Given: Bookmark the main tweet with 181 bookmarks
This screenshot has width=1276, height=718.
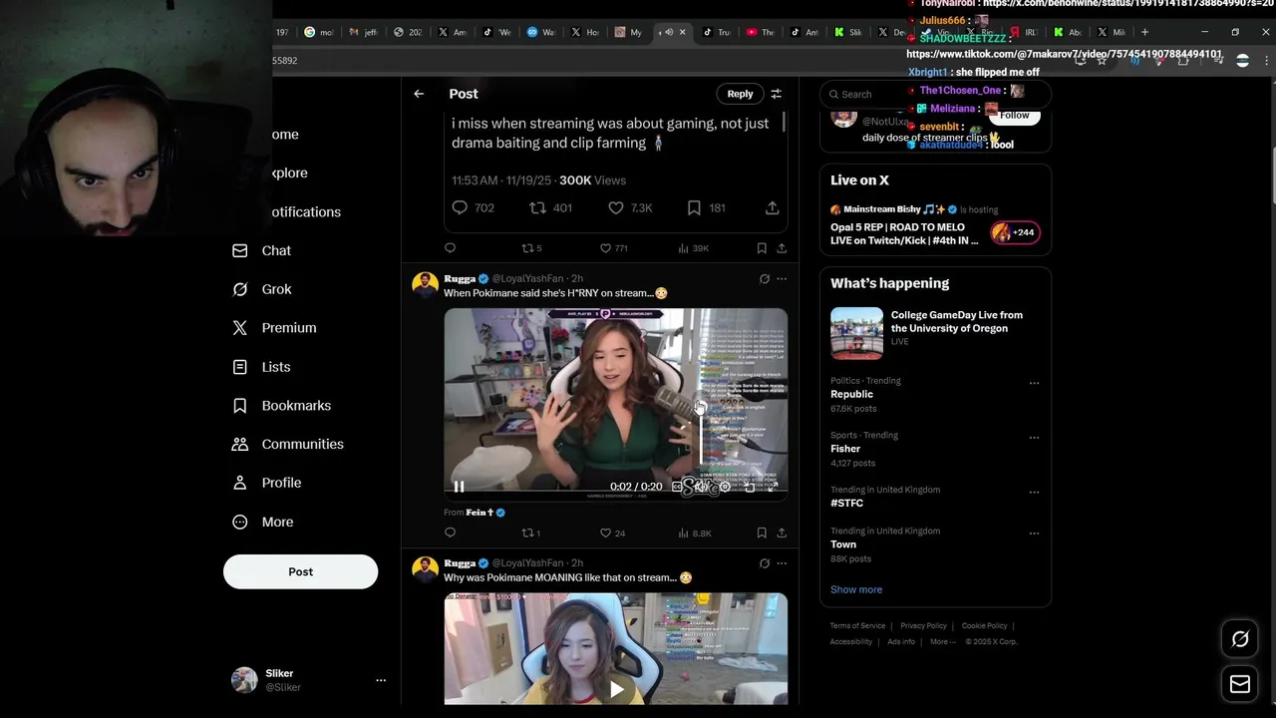Looking at the screenshot, I should coord(706,207).
